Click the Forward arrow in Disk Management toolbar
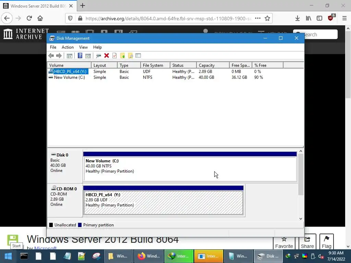351x263 pixels. (59, 56)
